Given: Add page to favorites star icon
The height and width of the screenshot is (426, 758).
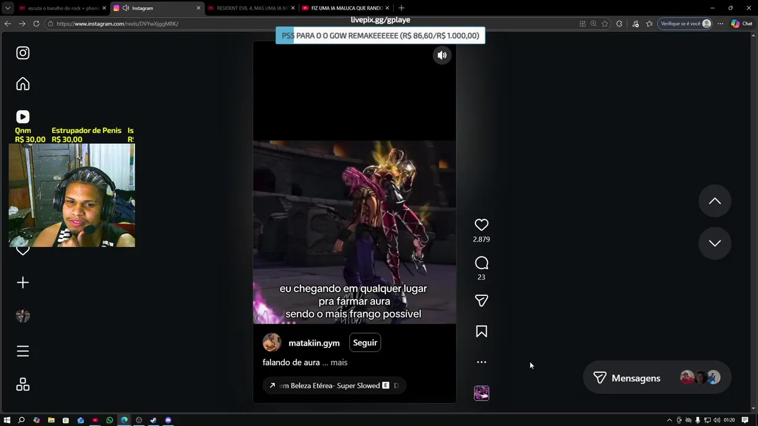Looking at the screenshot, I should [x=605, y=24].
